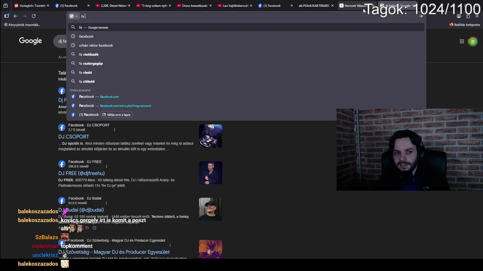
Task: Switch to the "2,20€. Diesel Néme" YouTube tab
Action: click(x=112, y=6)
